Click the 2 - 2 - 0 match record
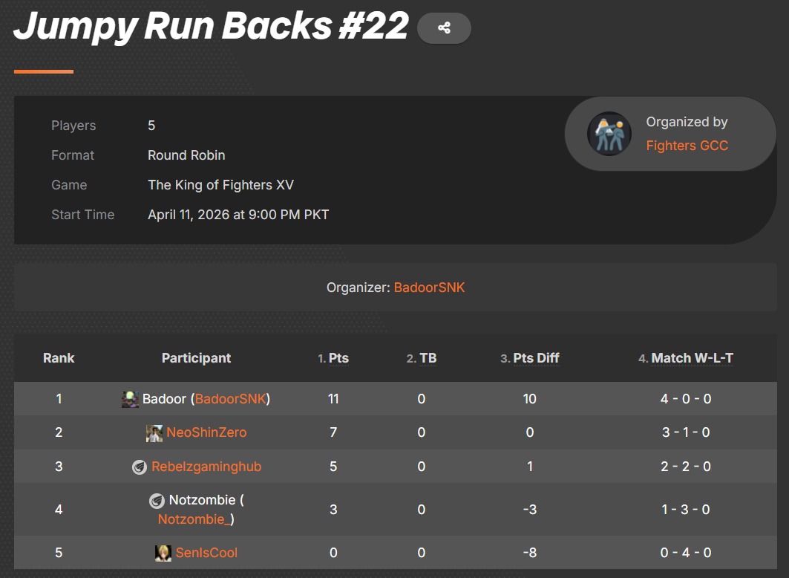Viewport: 789px width, 578px height. coord(686,467)
